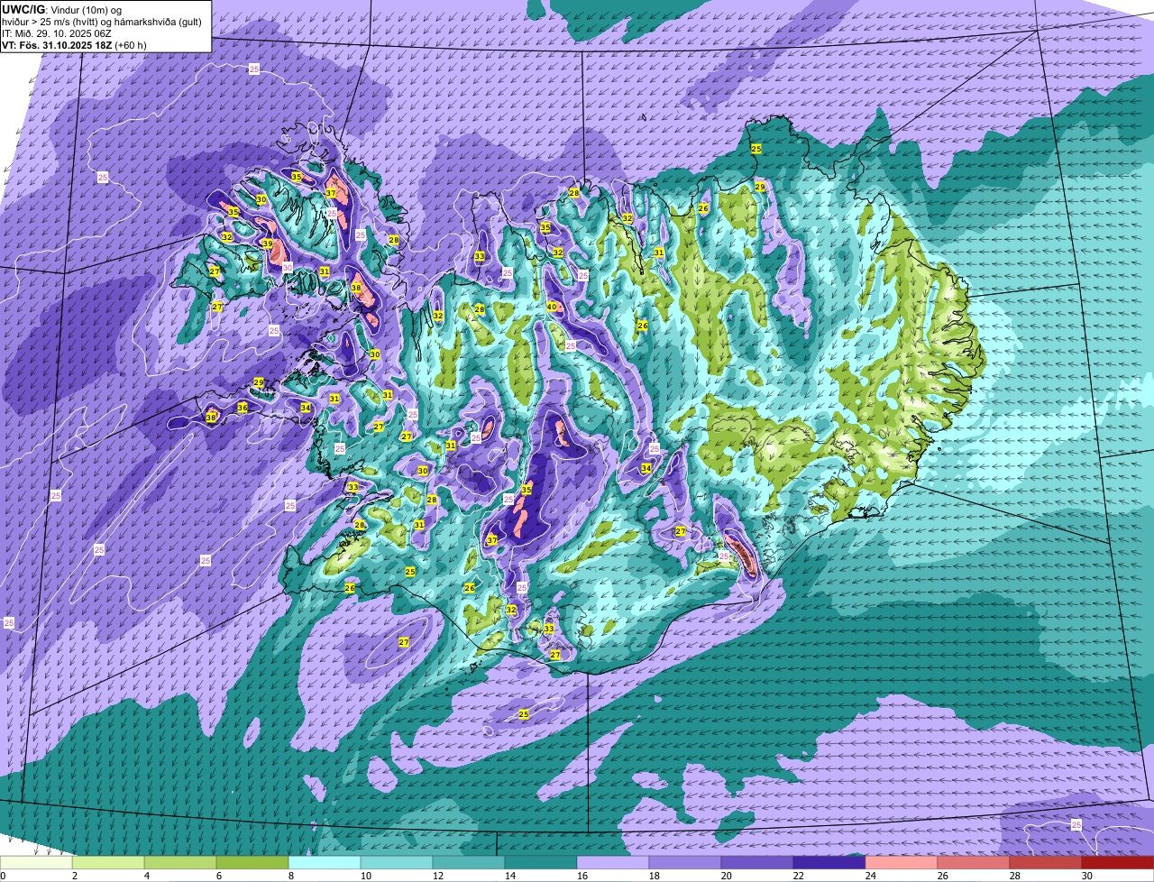Click the 0–2 m/s pale yellow legend swatch
The height and width of the screenshot is (882, 1154).
[37, 862]
